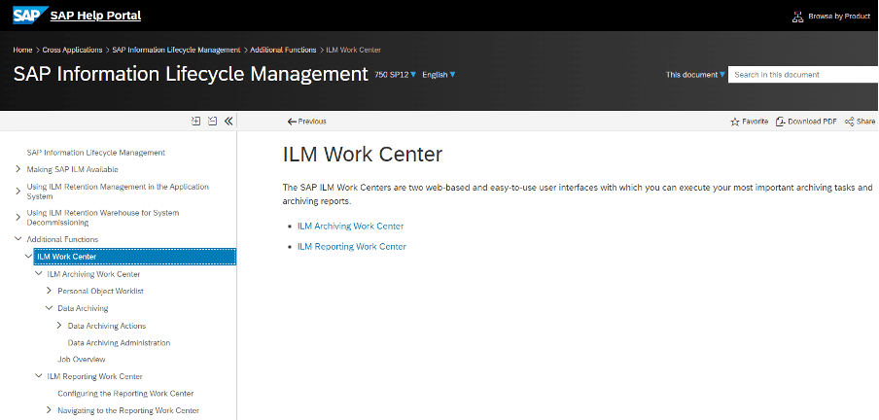Go to Home breadcrumb
This screenshot has height=420, width=879.
[x=22, y=50]
